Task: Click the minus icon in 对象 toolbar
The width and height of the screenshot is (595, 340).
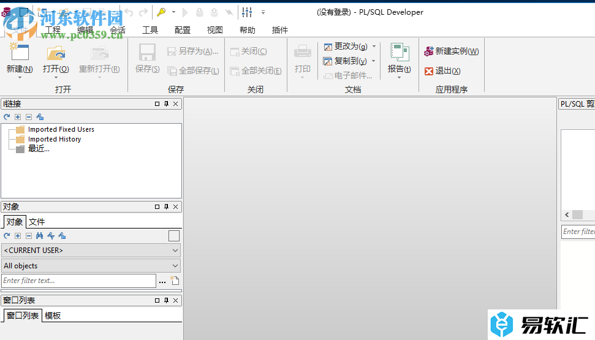Action: point(29,236)
